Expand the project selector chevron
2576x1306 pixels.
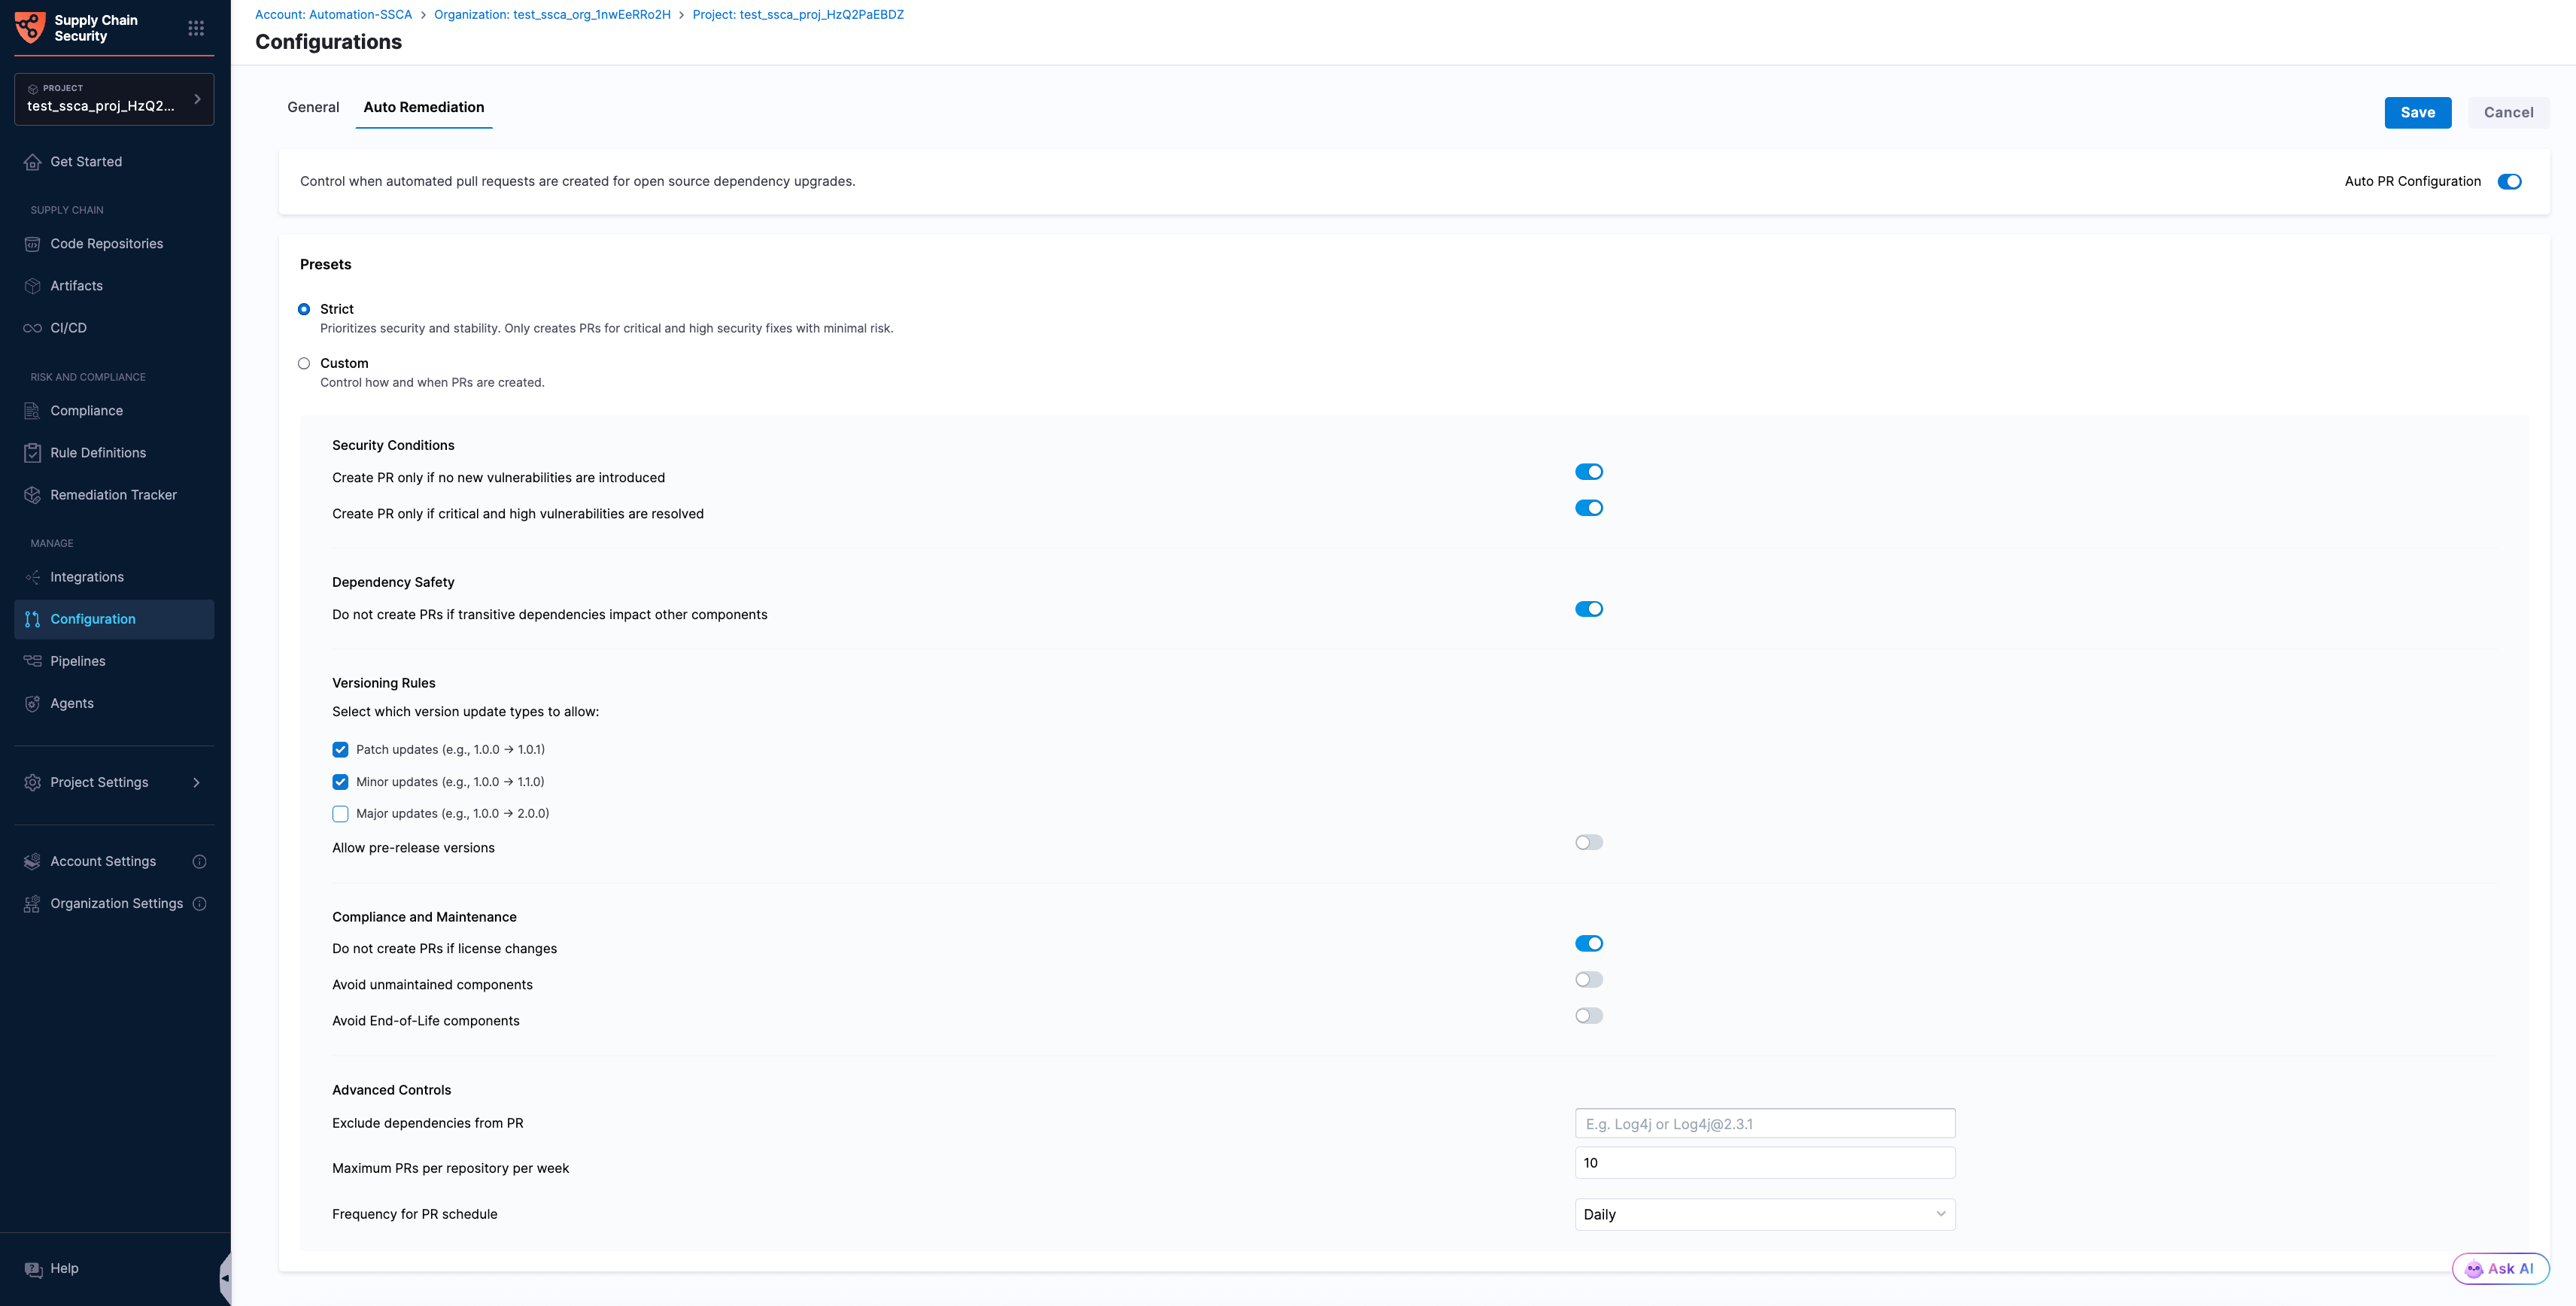point(197,99)
